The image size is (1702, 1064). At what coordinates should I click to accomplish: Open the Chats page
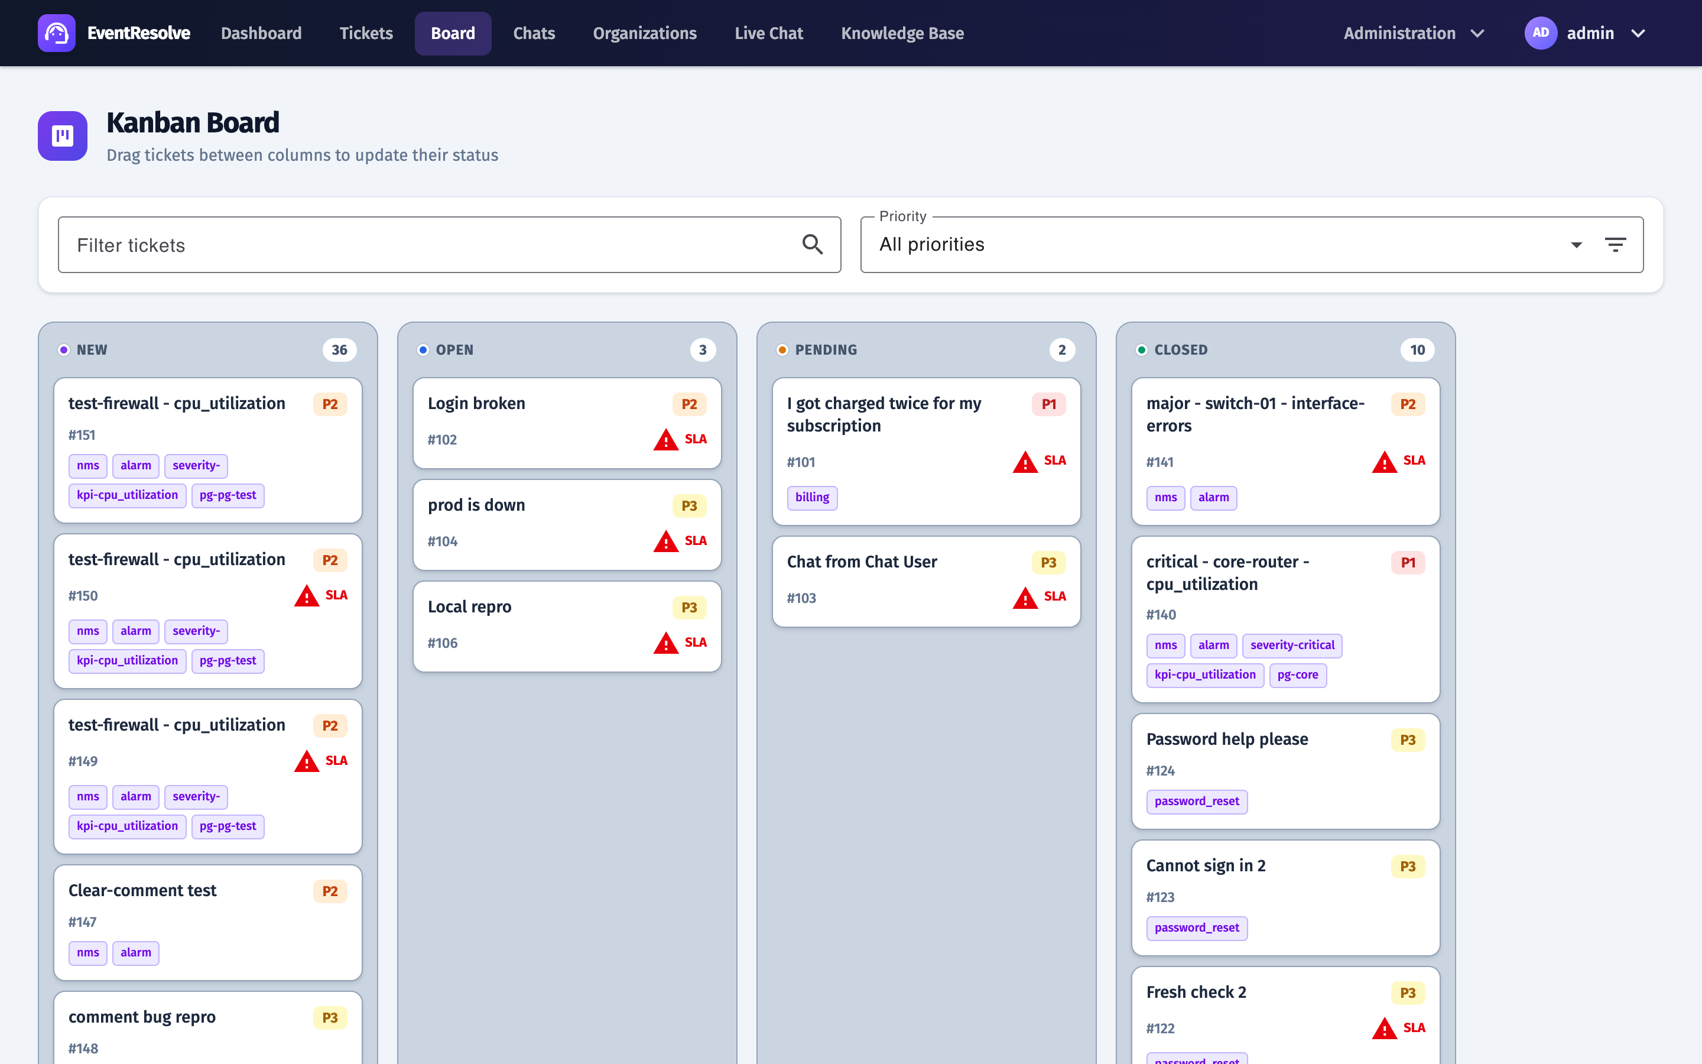pos(534,33)
